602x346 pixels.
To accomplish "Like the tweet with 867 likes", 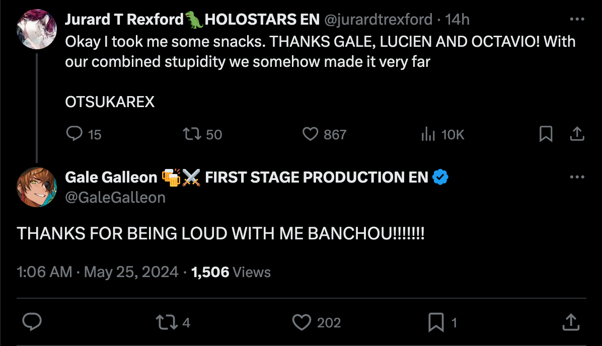I will (310, 134).
